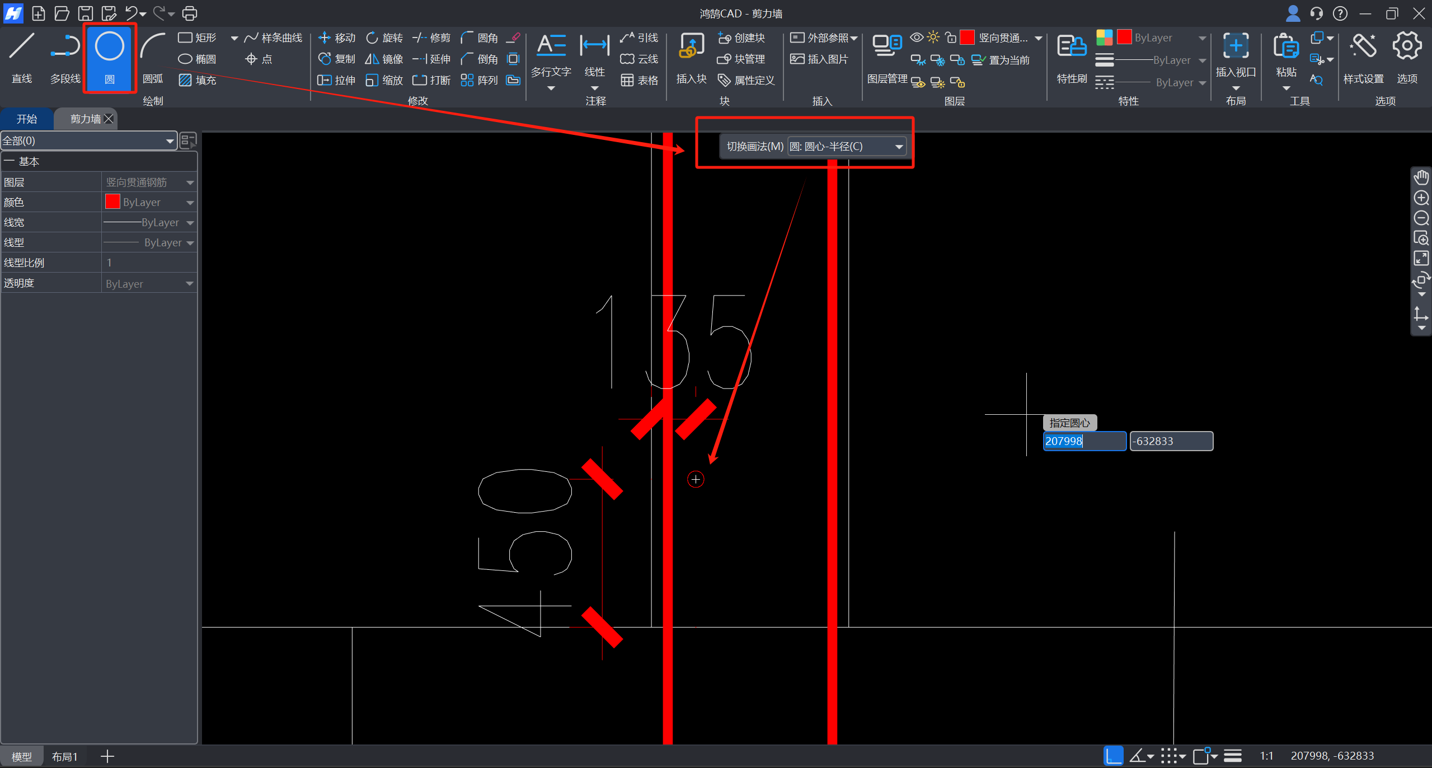Switch to the 布局1 layout tab

coord(64,756)
